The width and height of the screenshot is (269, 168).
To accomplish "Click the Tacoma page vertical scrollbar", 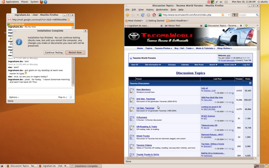I will click(x=258, y=40).
